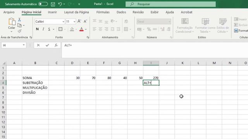Viewport: 248px width, 139px height.
Task: Toggle italic (I) formatting
Action: tap(43, 29)
